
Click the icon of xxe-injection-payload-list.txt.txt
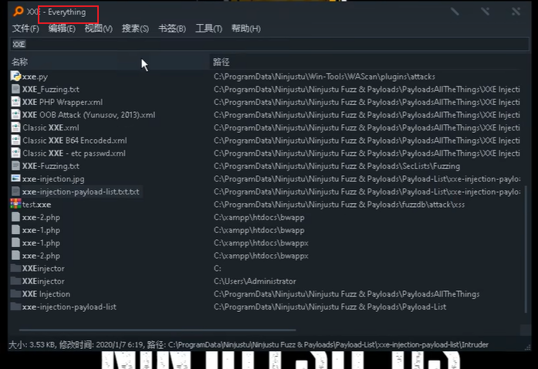pyautogui.click(x=15, y=191)
